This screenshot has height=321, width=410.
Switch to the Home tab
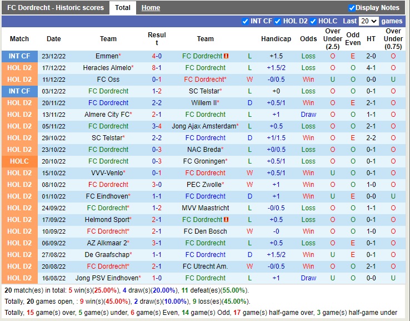tap(151, 8)
